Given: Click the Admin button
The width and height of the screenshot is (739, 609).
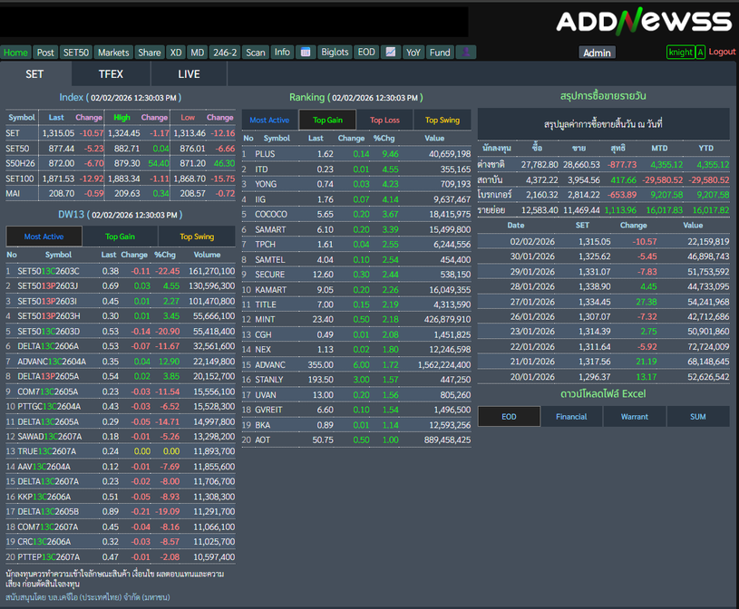Looking at the screenshot, I should click(597, 53).
